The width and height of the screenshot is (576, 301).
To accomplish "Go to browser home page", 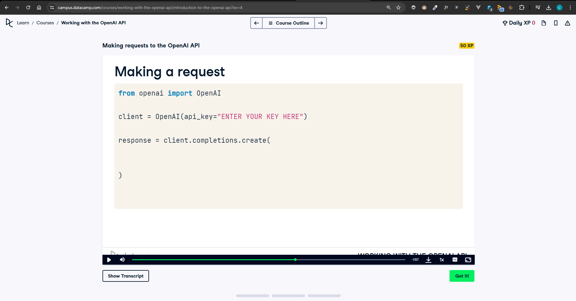I will point(39,8).
